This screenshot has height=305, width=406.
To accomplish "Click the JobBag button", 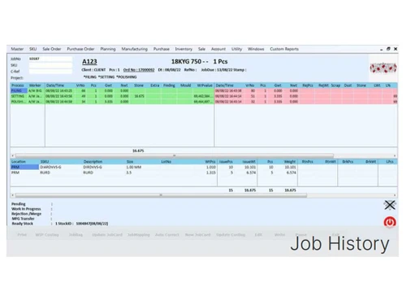I will 76,235.
